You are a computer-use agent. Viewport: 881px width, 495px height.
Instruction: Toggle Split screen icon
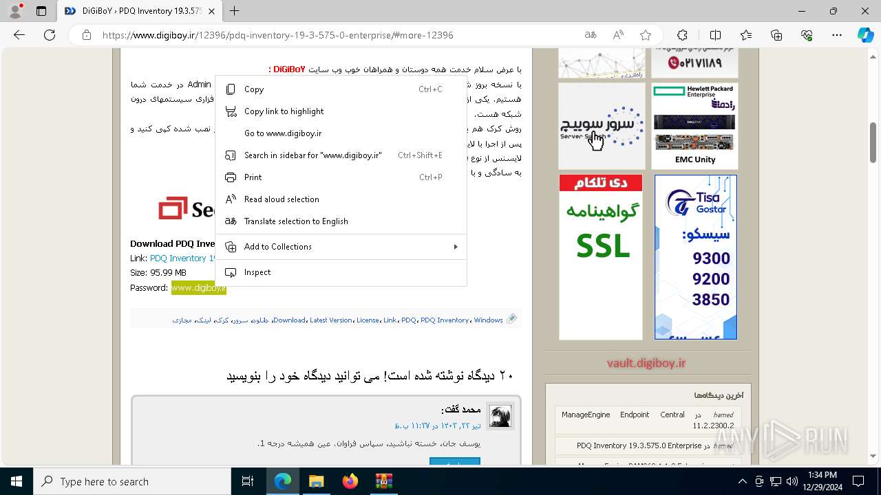[x=715, y=35]
